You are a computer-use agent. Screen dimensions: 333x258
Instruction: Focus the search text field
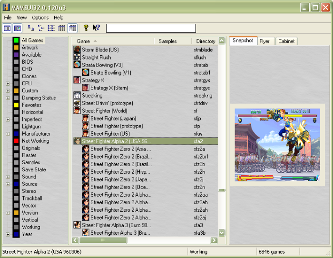pos(151,28)
